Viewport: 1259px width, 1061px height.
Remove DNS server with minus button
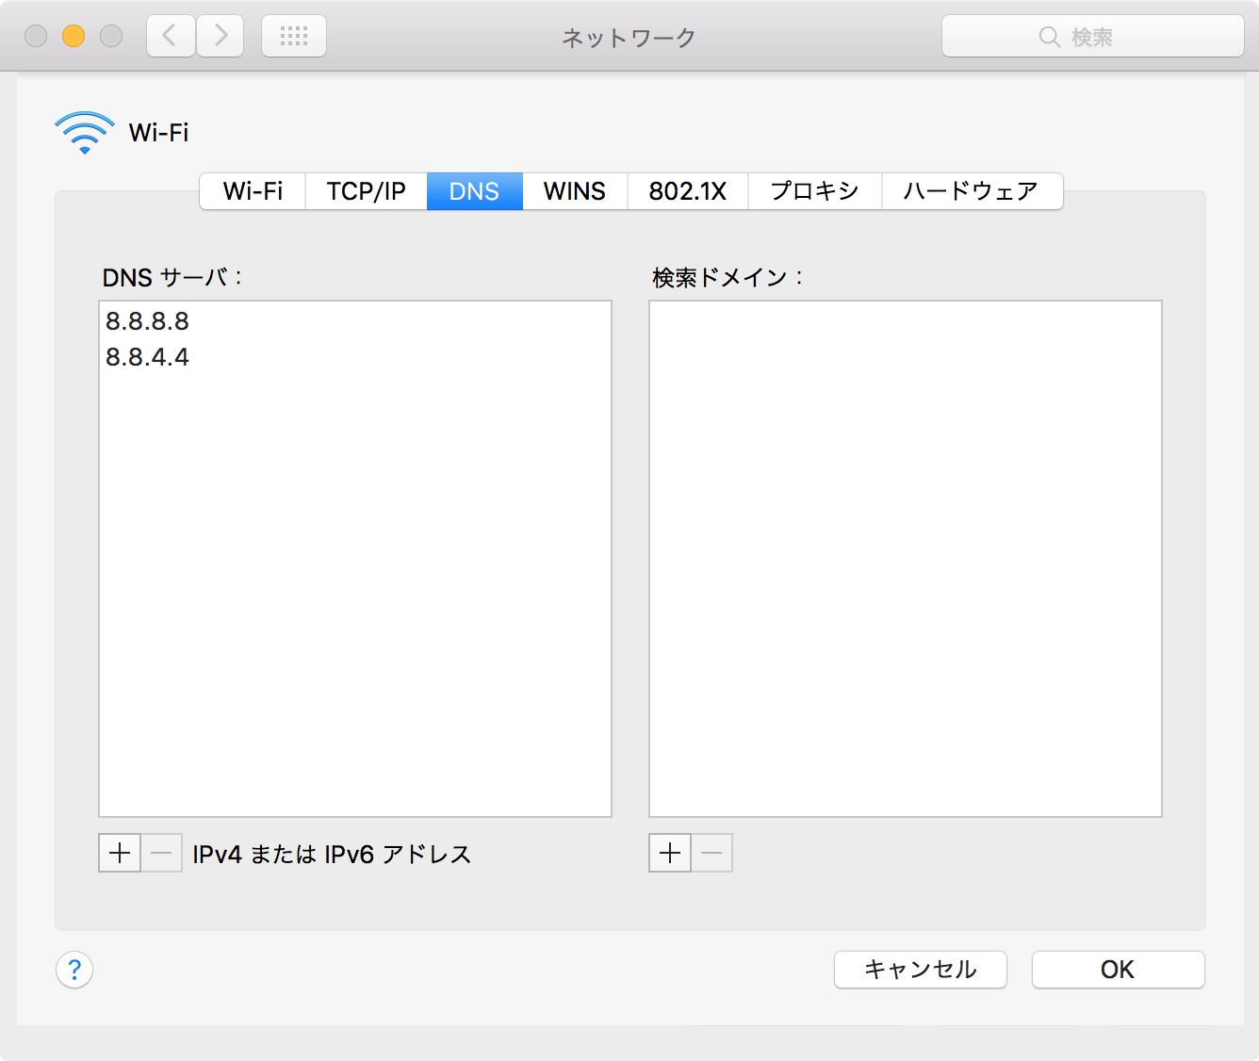(x=162, y=854)
